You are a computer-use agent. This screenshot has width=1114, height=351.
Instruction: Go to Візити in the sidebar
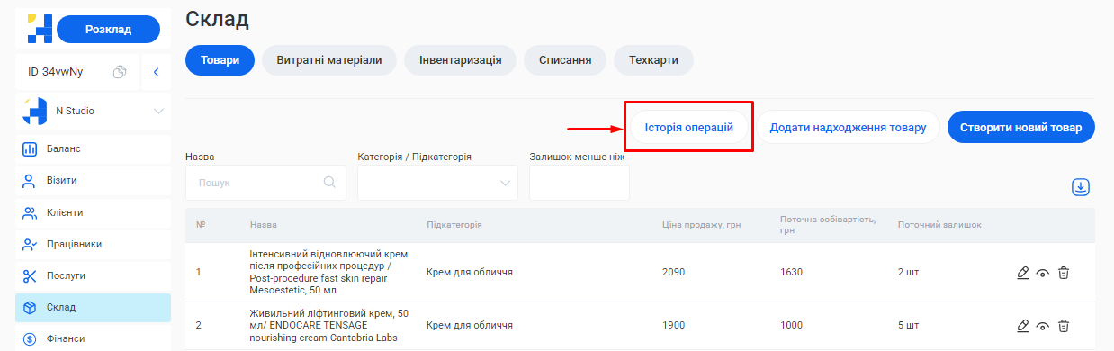click(93, 180)
